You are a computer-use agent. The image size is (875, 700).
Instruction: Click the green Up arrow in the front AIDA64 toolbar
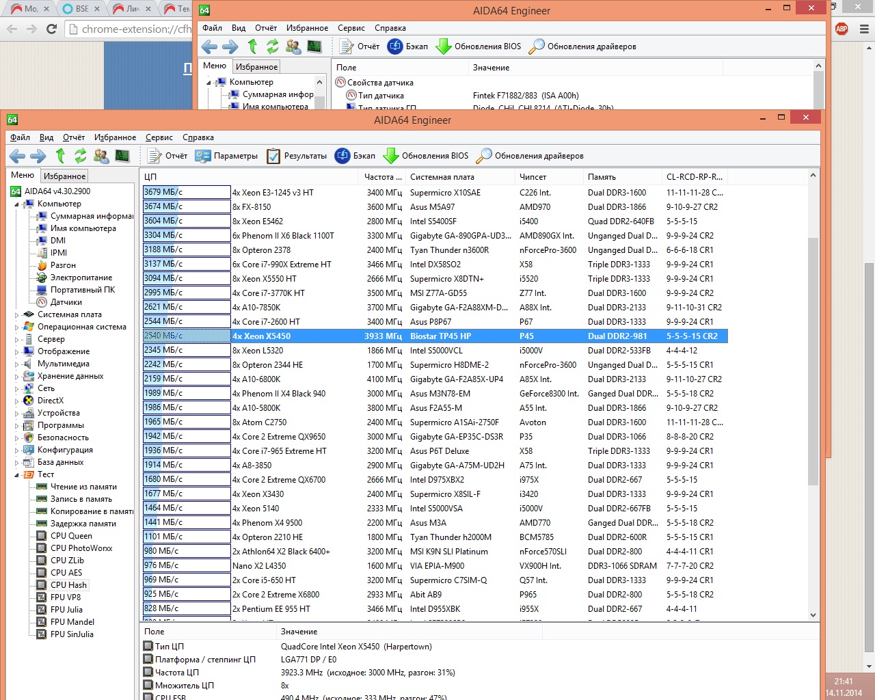click(x=60, y=156)
